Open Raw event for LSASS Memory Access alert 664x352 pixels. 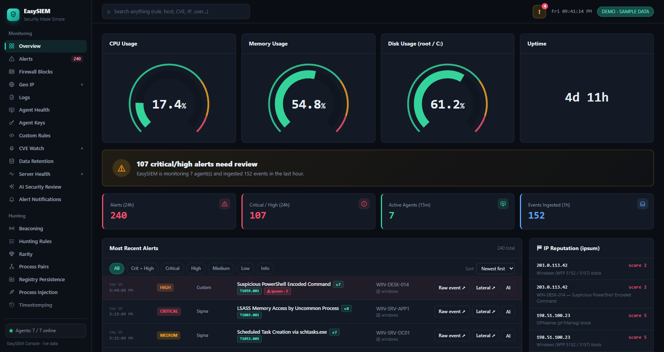(452, 312)
